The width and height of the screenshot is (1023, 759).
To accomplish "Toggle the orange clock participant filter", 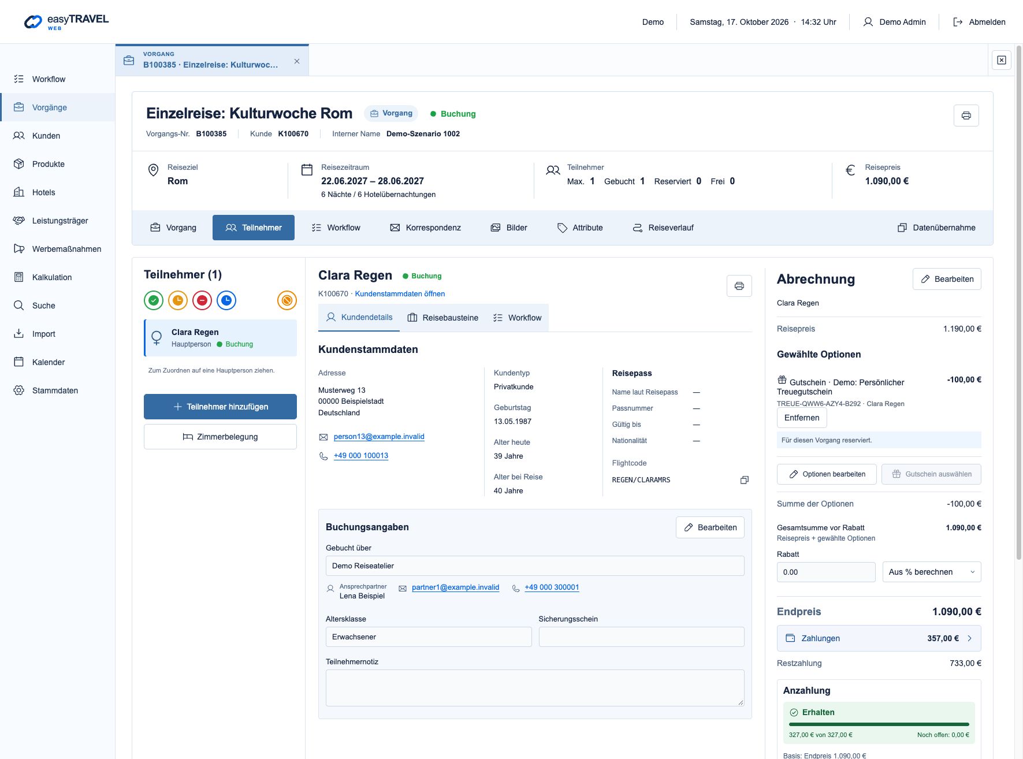I will (x=178, y=300).
